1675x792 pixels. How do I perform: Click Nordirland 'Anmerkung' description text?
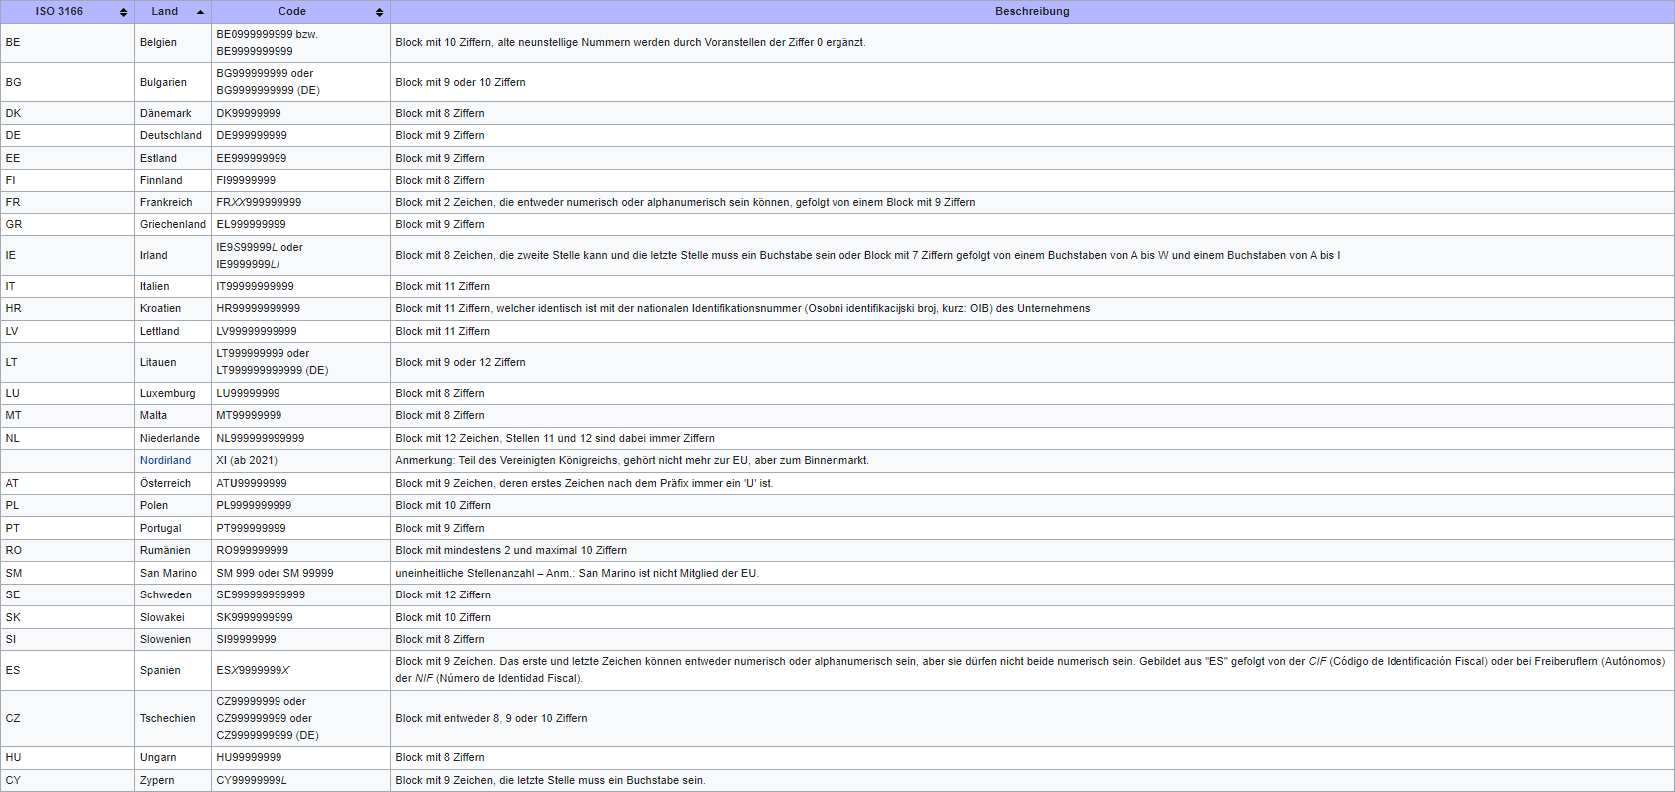[632, 460]
